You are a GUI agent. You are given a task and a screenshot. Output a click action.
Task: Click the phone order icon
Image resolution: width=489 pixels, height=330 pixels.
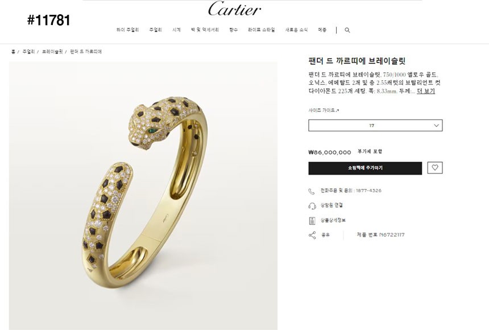(x=311, y=191)
